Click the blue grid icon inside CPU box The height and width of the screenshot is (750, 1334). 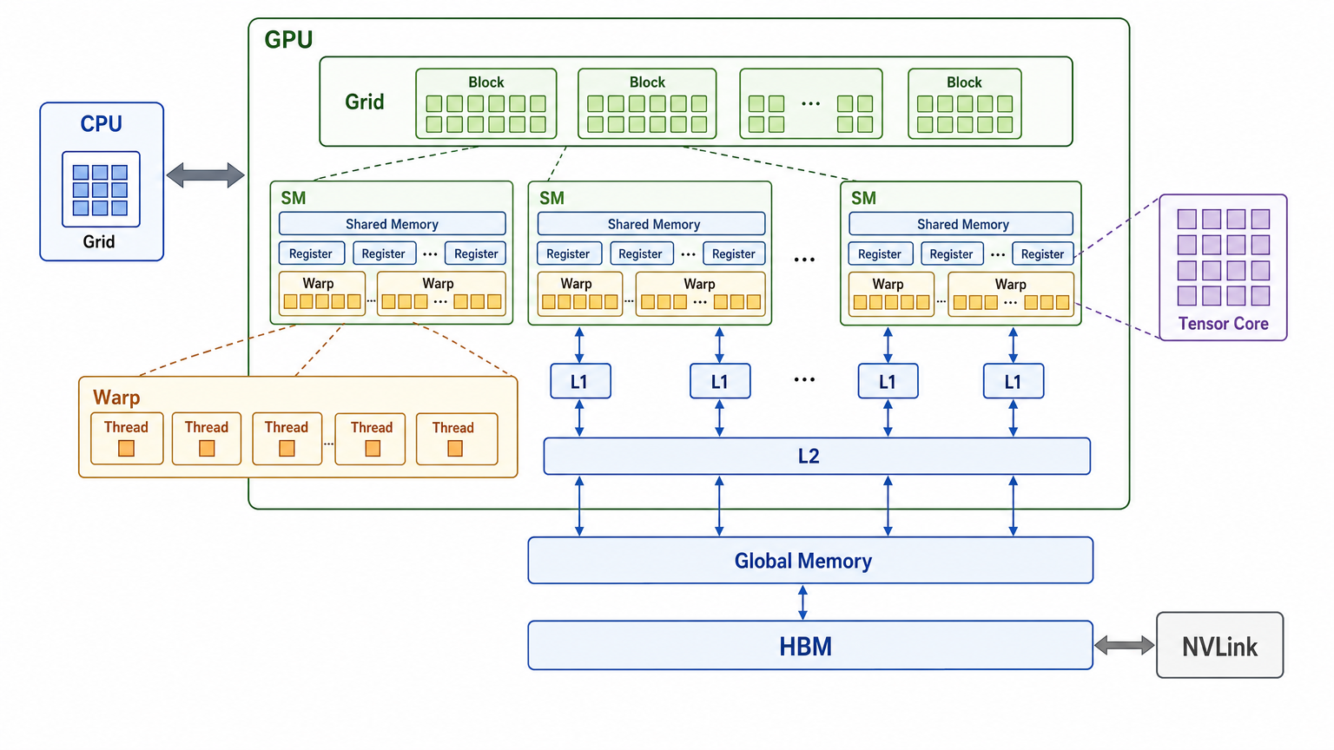(x=101, y=189)
